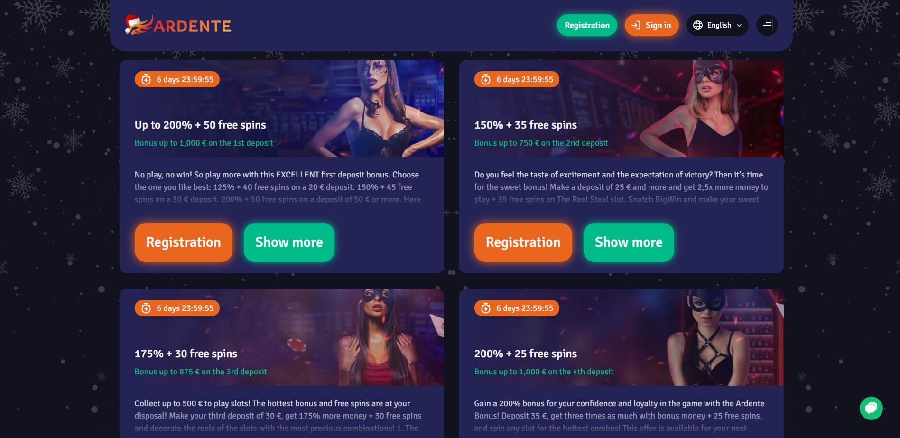The image size is (900, 438).
Task: Select the 175% + 30 free spins banner
Action: (x=282, y=337)
